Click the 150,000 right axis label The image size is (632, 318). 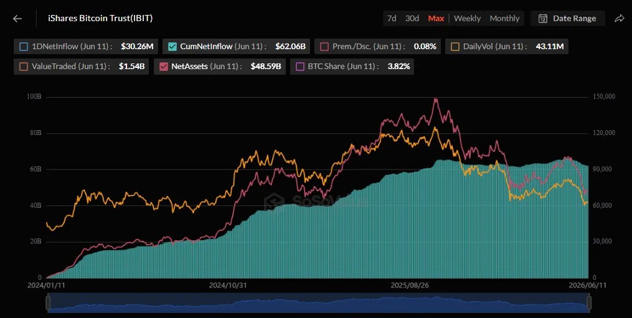(x=604, y=96)
